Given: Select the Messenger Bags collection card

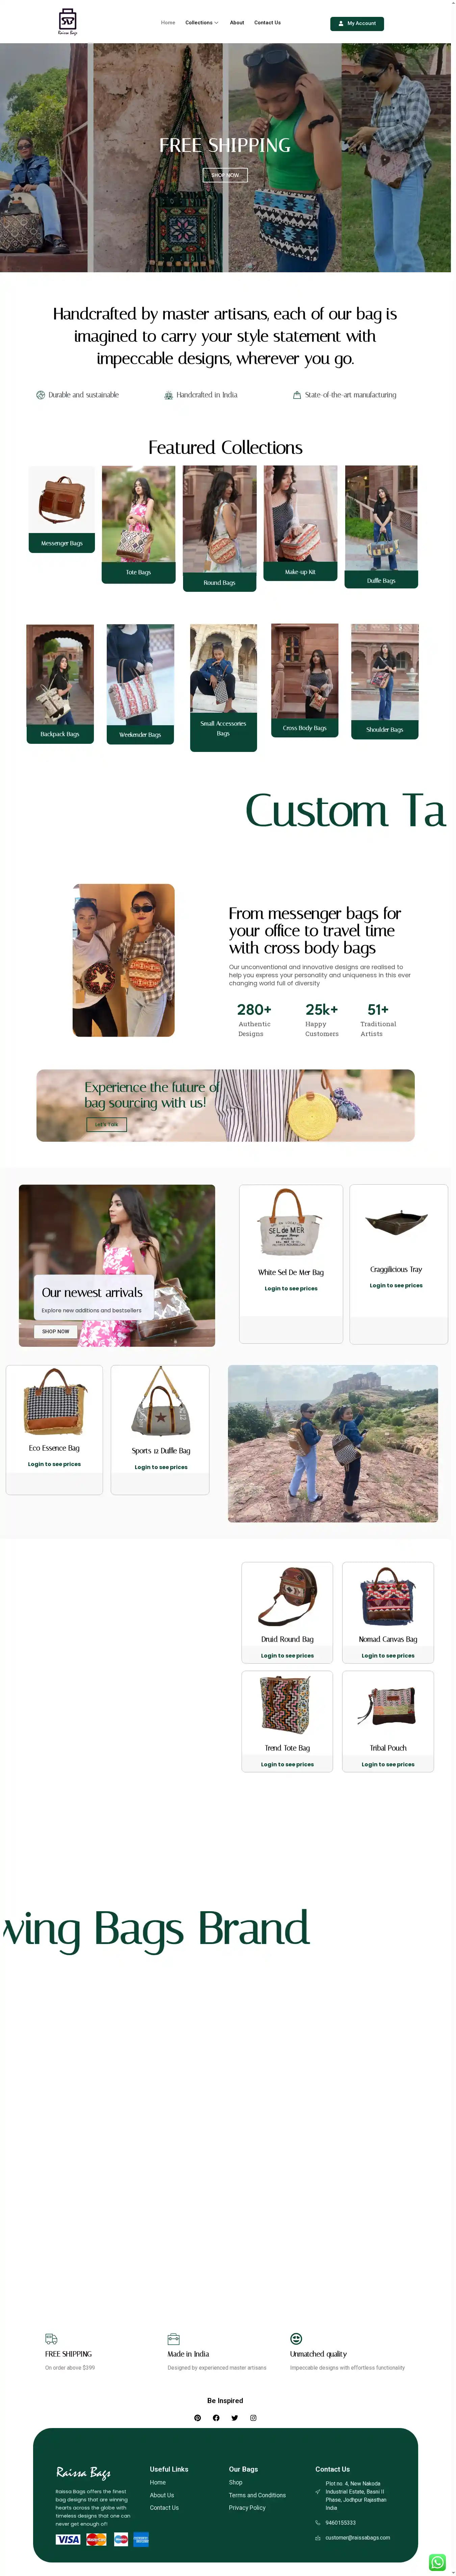Looking at the screenshot, I should (62, 509).
